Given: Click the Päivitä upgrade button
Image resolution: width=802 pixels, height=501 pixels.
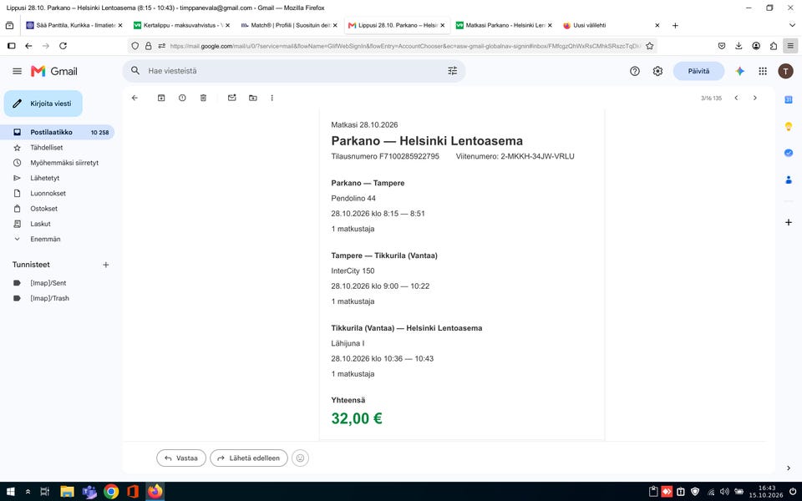Looking at the screenshot, I should (x=698, y=71).
